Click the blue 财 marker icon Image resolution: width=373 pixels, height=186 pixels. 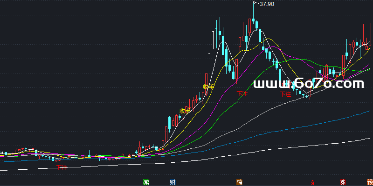click(173, 182)
